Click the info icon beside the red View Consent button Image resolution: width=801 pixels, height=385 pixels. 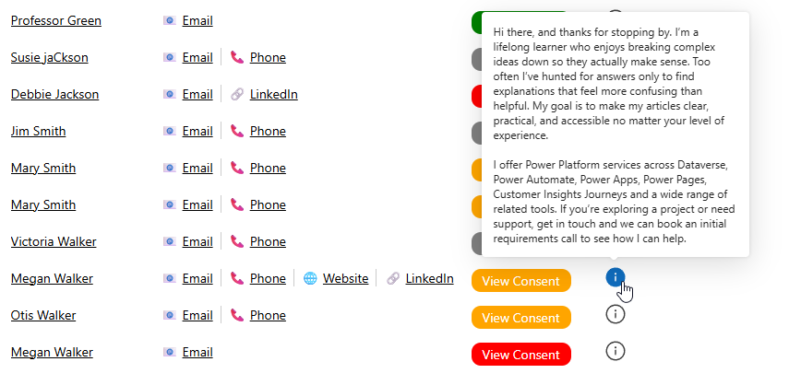coord(616,351)
